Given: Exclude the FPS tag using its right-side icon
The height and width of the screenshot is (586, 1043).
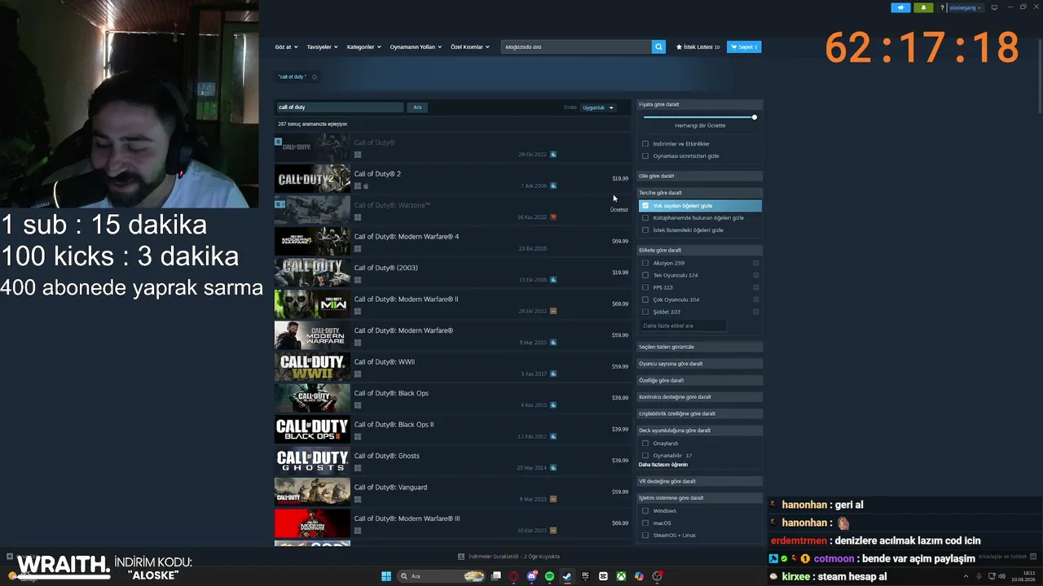Looking at the screenshot, I should click(756, 287).
